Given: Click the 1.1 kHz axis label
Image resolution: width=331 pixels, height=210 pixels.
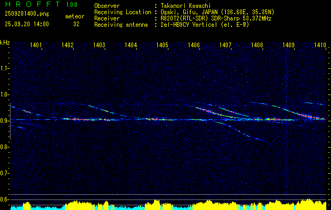Looking at the screenshot, I should (4, 68).
